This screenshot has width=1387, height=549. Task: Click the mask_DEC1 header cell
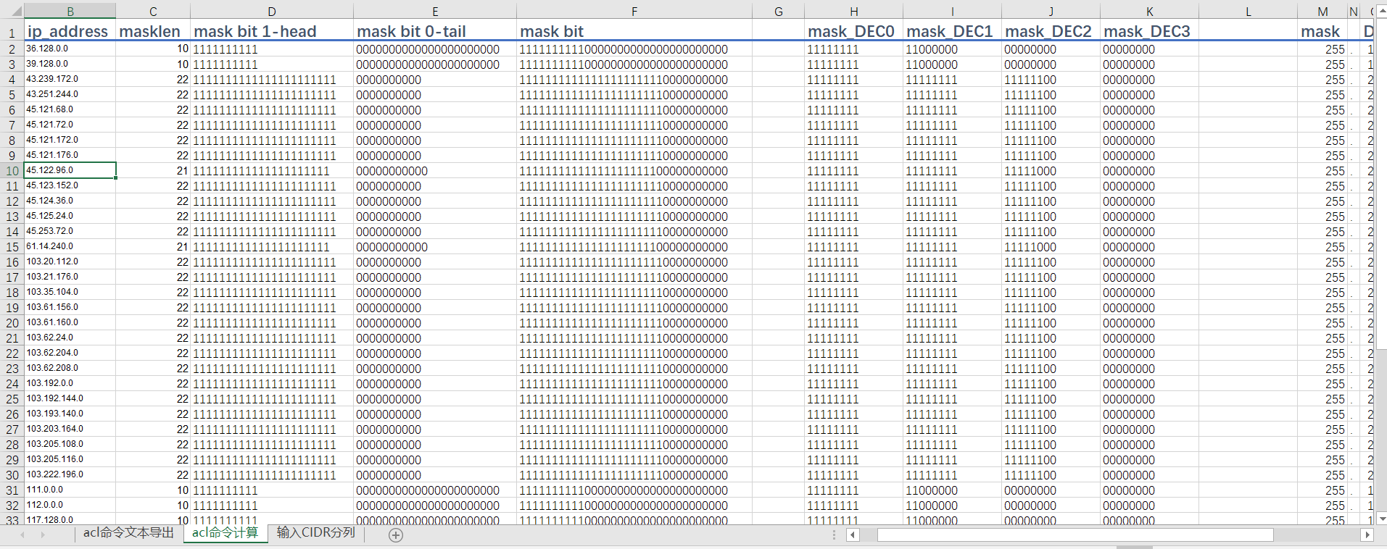pyautogui.click(x=953, y=32)
